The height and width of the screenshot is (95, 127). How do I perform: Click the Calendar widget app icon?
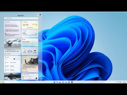6,57
